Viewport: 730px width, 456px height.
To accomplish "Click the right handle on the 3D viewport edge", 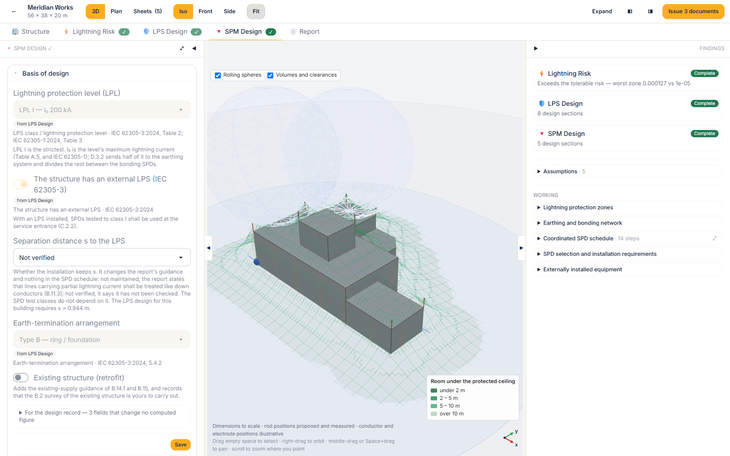I will [x=521, y=248].
